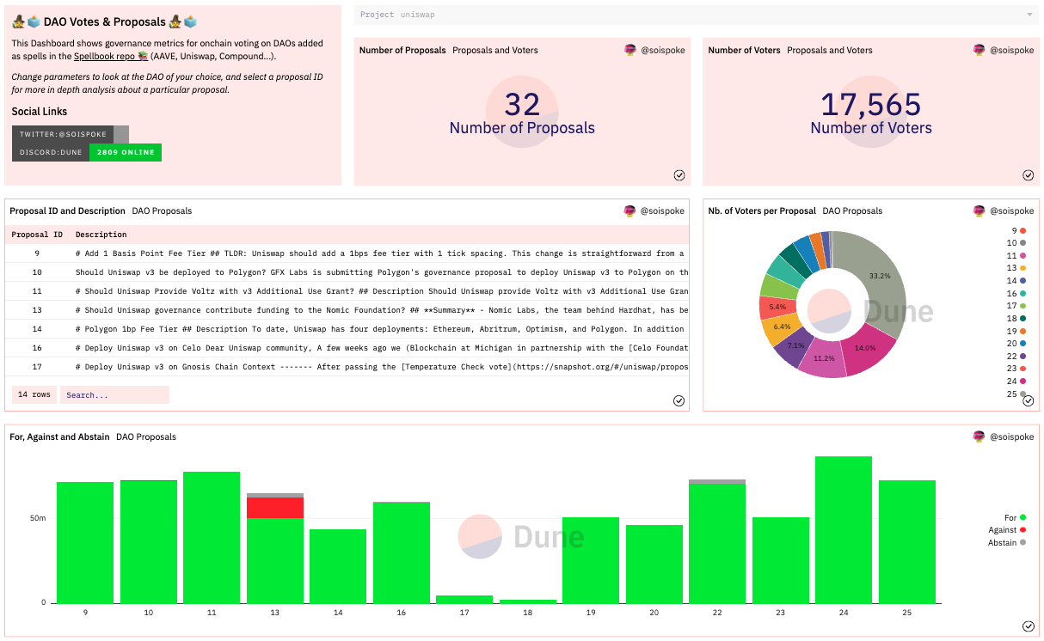Click the red Against segment on bar 13
The width and height of the screenshot is (1044, 641).
click(x=275, y=508)
